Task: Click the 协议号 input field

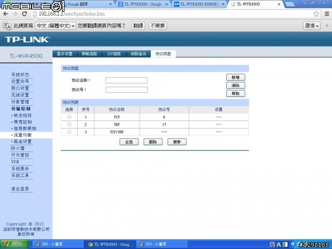Action: [x=127, y=90]
